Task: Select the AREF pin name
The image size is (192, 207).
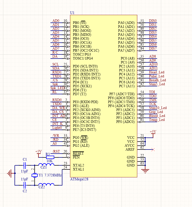Action: click(130, 149)
